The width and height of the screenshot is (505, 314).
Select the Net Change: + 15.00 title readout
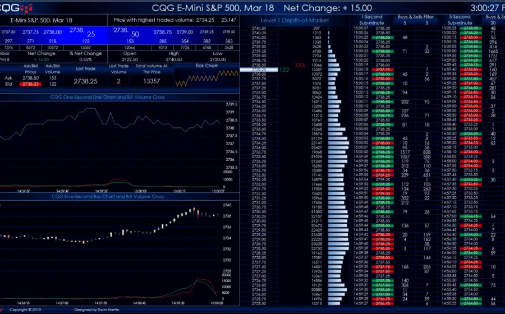328,8
